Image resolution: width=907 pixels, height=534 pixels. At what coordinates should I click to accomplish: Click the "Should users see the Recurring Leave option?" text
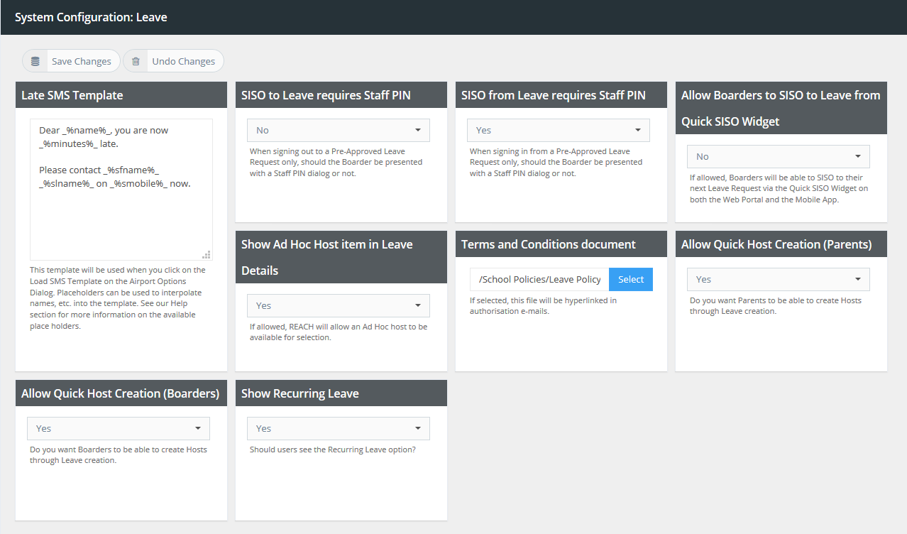click(333, 449)
